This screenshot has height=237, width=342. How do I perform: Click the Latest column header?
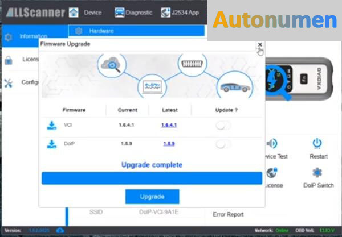pos(170,110)
